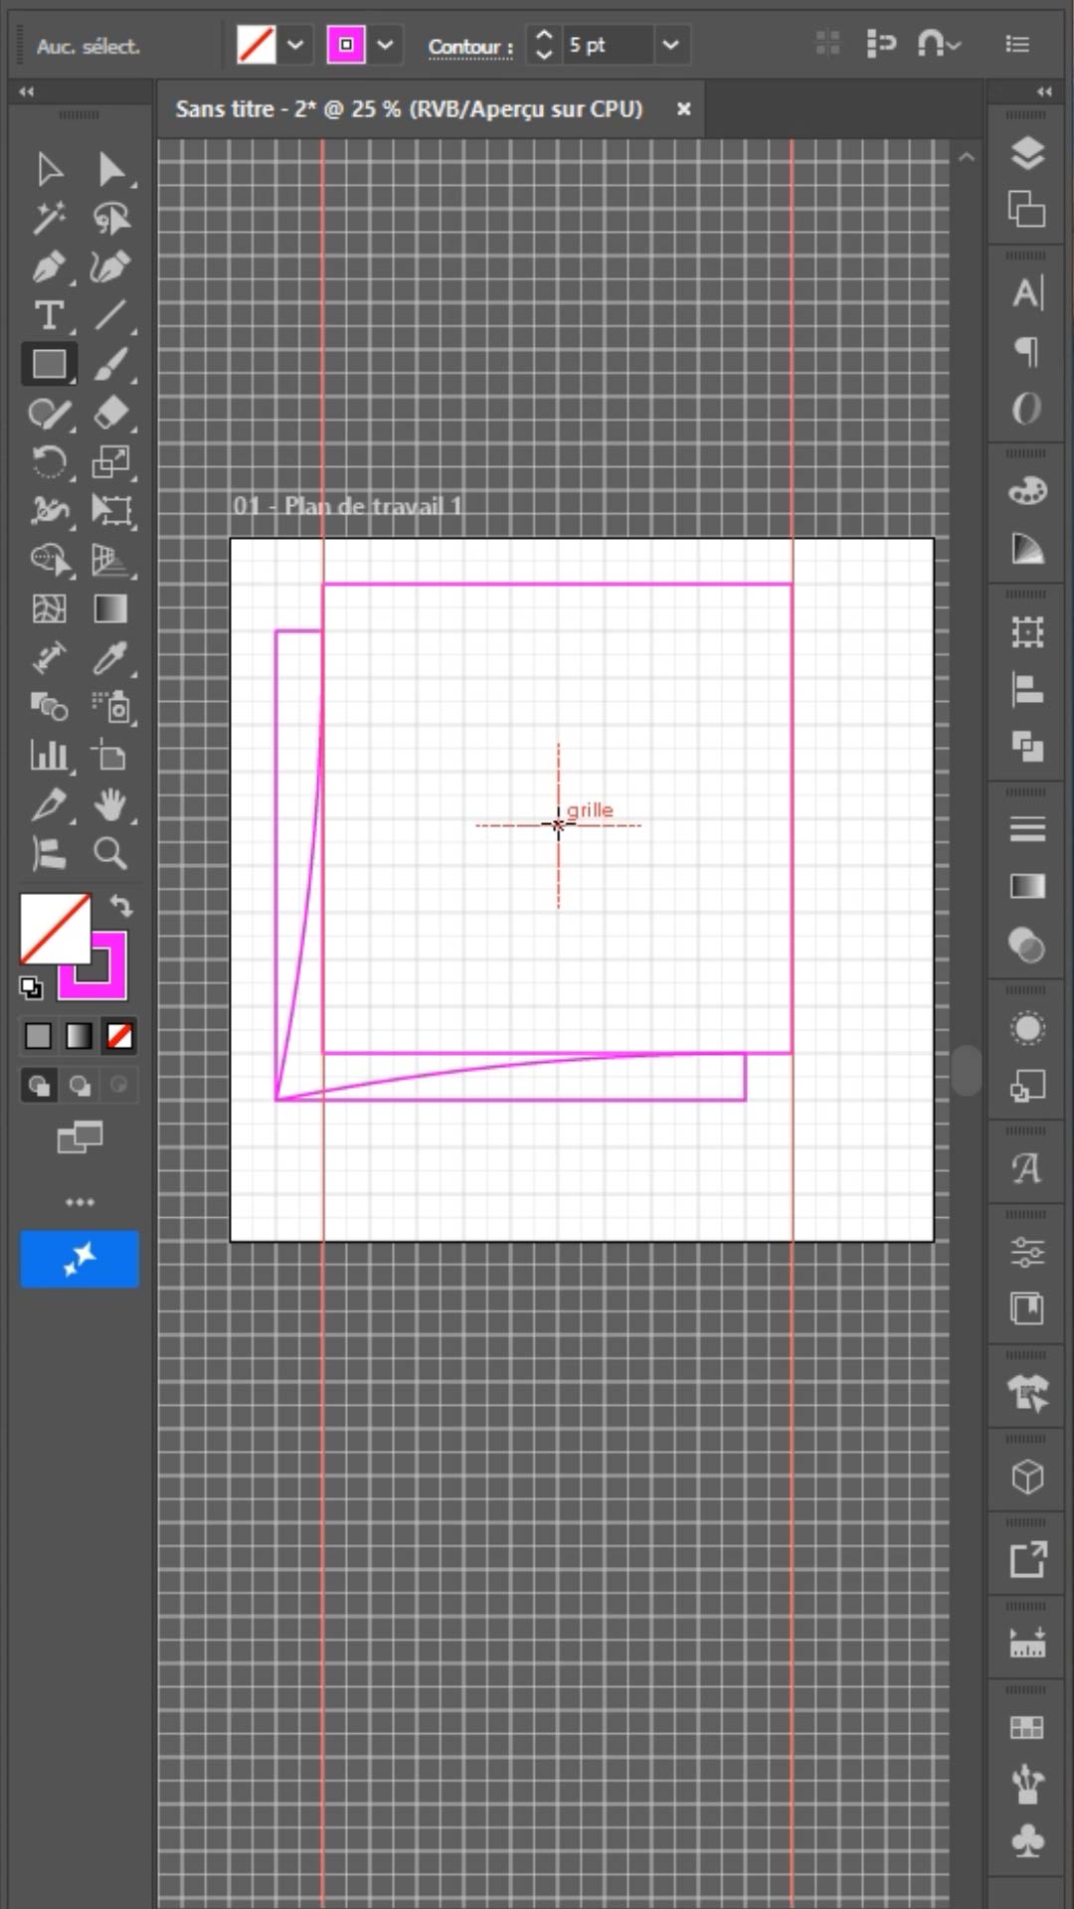
Task: Select the Mesh tool
Action: click(x=50, y=608)
